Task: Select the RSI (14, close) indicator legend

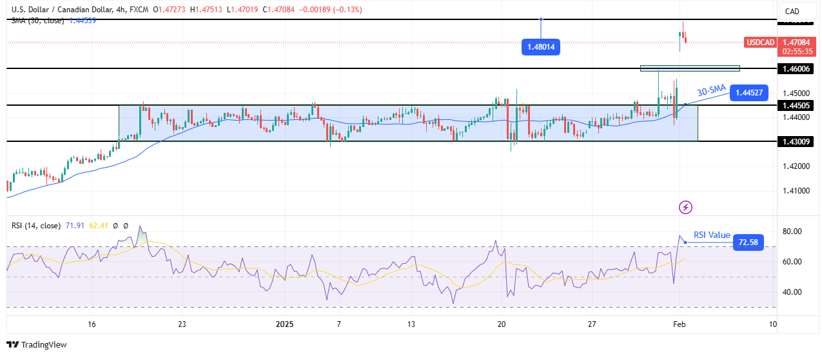Action: pyautogui.click(x=36, y=226)
